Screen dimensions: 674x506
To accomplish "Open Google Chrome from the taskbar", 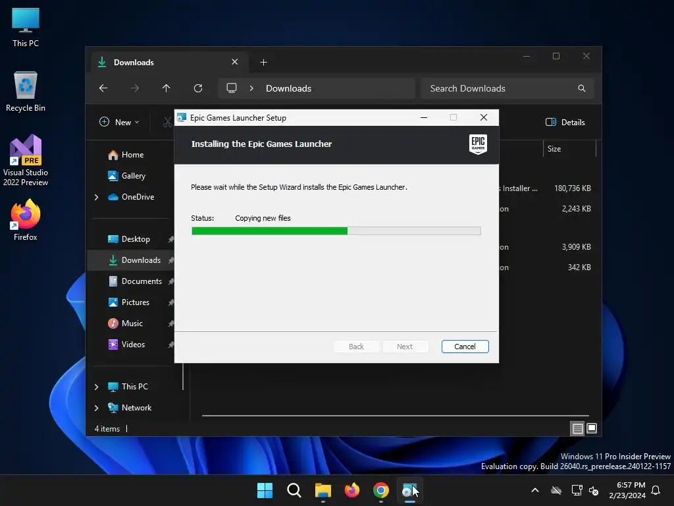I will 381,490.
